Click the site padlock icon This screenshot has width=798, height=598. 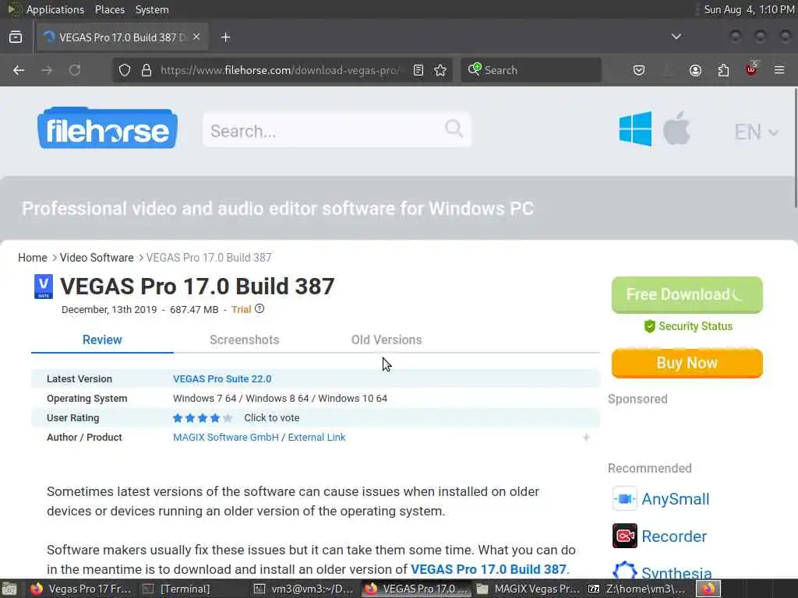click(147, 70)
